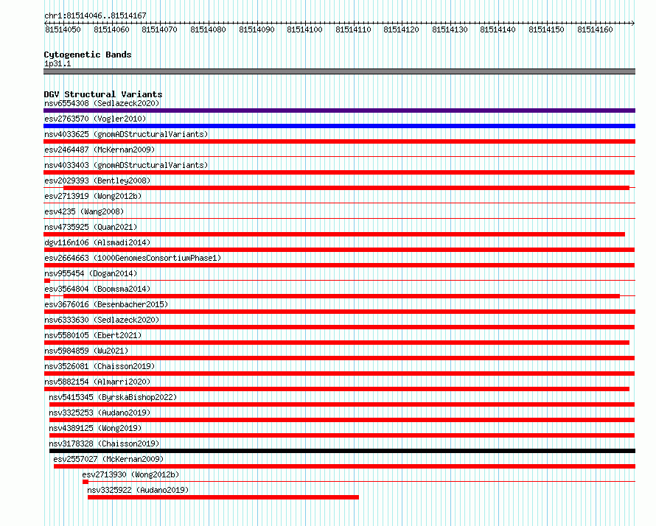Click ruler position 81514060
The image size is (656, 526).
(111, 29)
